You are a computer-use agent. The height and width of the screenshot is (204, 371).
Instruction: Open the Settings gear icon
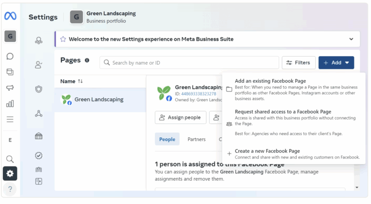pyautogui.click(x=10, y=173)
